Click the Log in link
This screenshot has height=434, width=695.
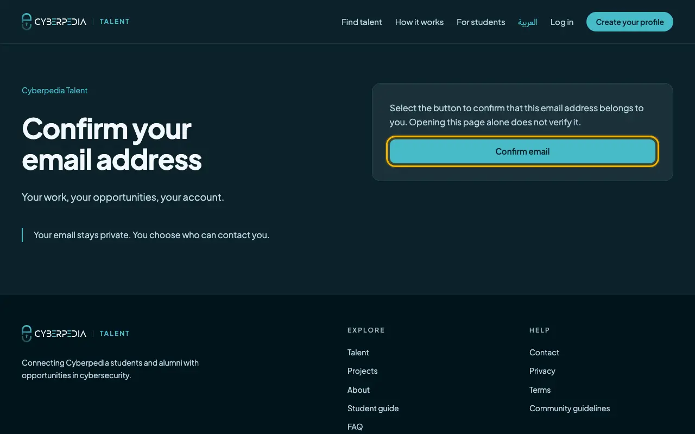(562, 22)
